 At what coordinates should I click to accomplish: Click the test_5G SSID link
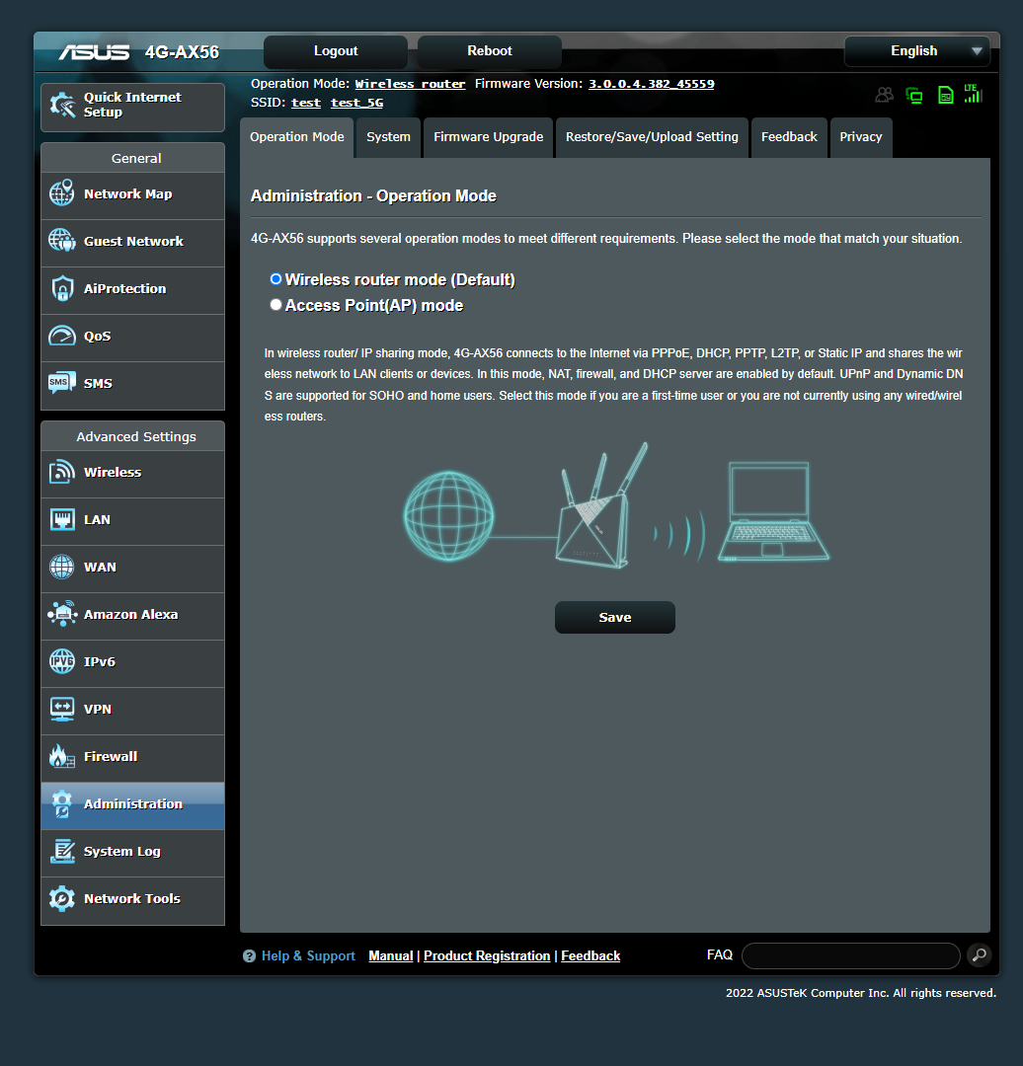[x=357, y=103]
